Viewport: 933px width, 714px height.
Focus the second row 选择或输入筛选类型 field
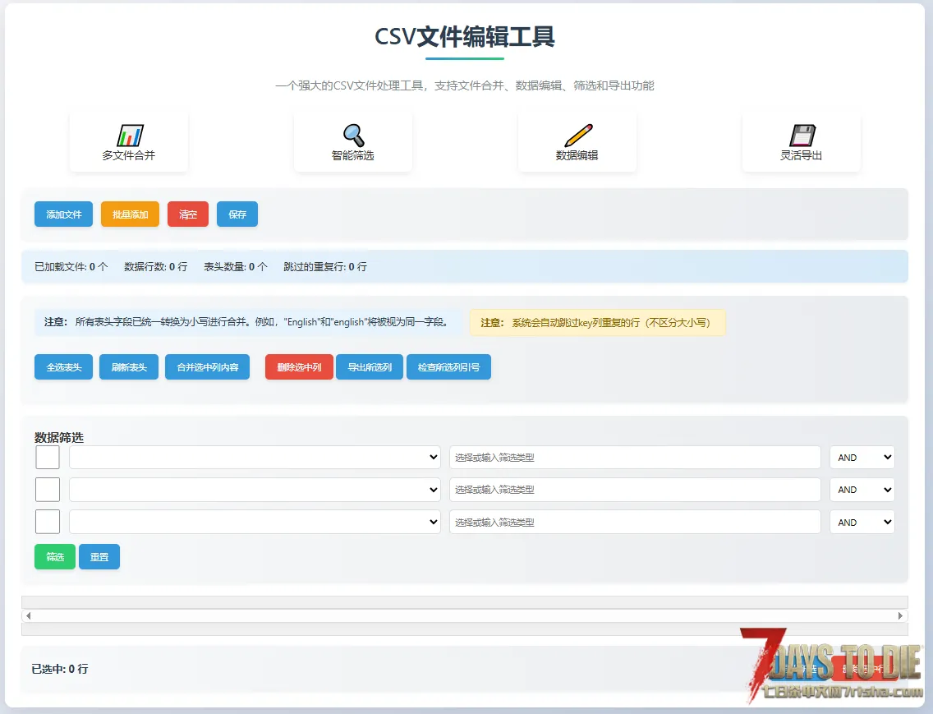pyautogui.click(x=634, y=490)
